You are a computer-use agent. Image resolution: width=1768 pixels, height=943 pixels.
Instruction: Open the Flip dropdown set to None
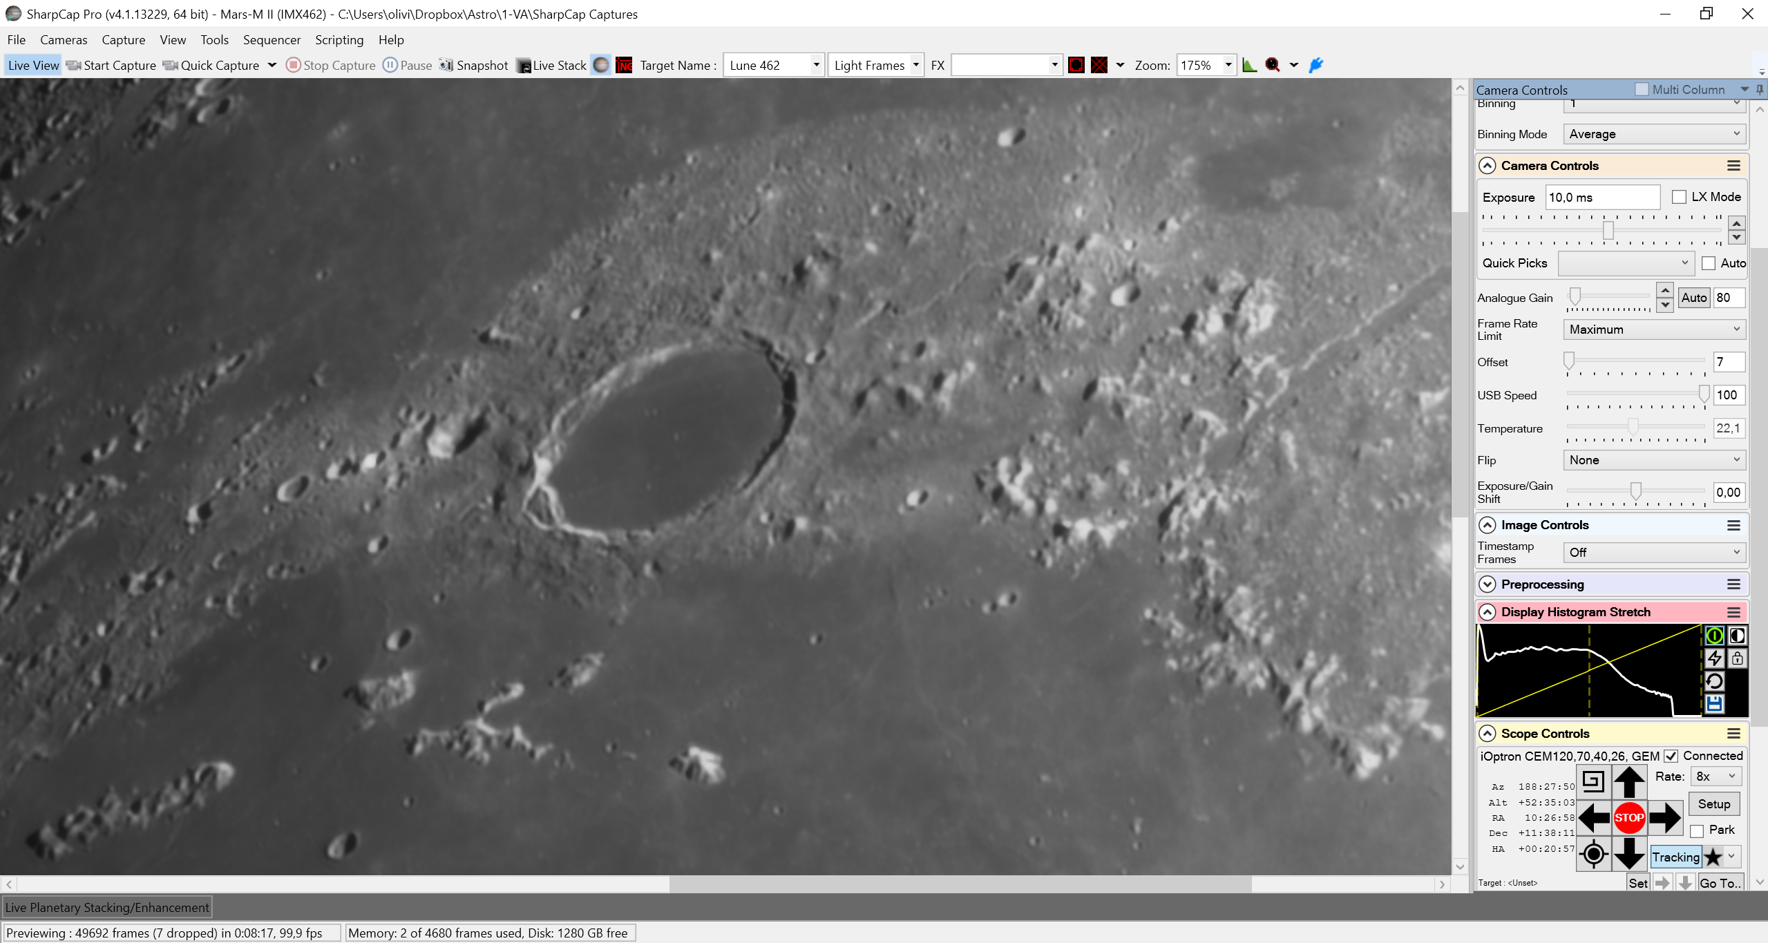point(1654,460)
